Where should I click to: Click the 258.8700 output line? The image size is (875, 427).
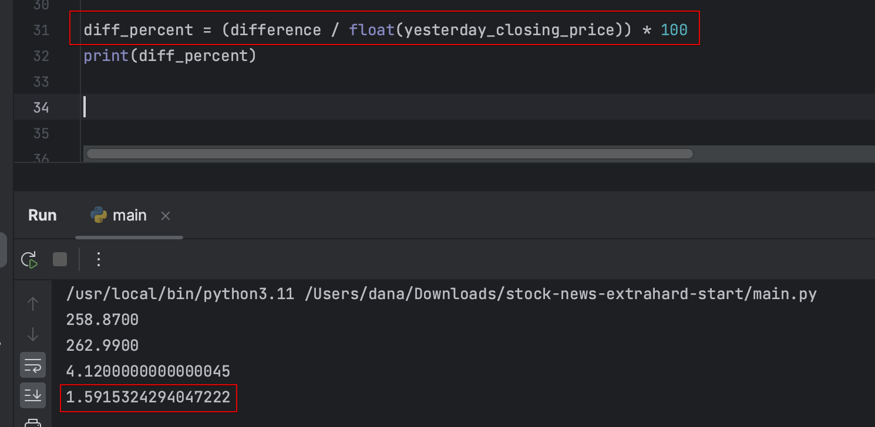[102, 320]
